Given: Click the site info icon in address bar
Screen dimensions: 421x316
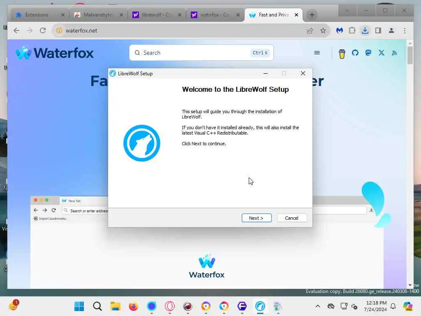Looking at the screenshot, I should pos(59,30).
